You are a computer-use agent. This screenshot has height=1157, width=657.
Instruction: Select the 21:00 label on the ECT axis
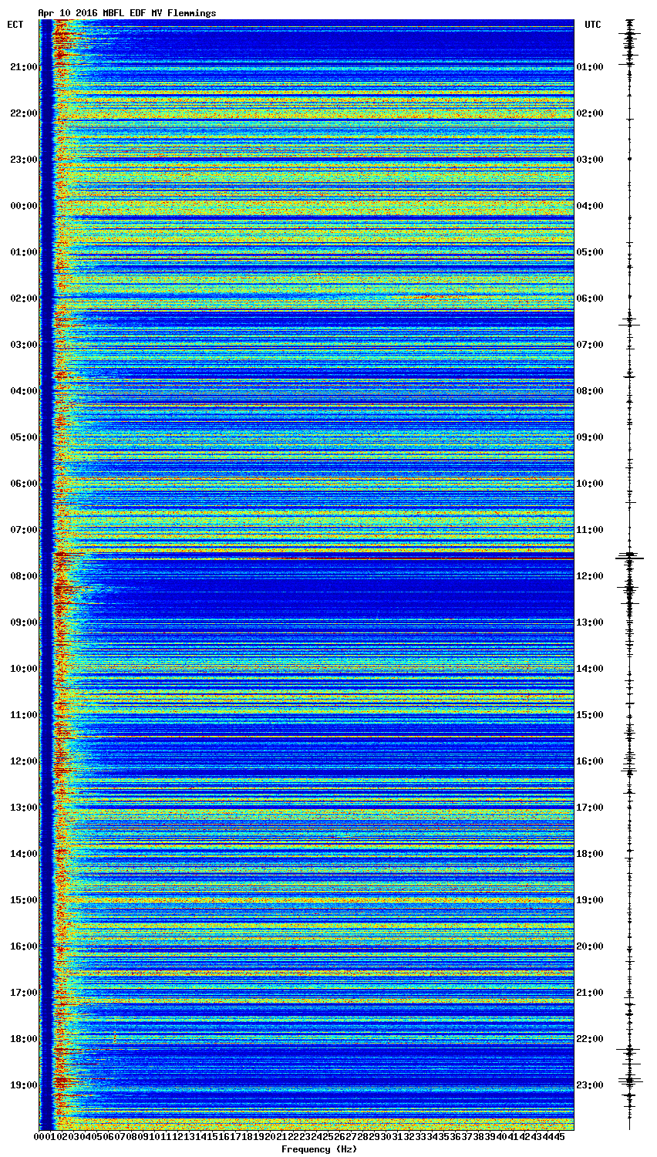pyautogui.click(x=23, y=67)
